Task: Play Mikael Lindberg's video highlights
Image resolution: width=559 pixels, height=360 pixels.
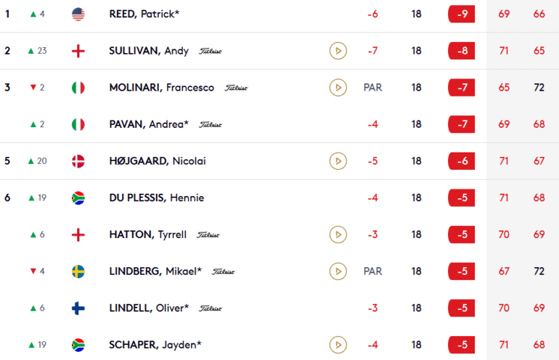Action: click(337, 271)
